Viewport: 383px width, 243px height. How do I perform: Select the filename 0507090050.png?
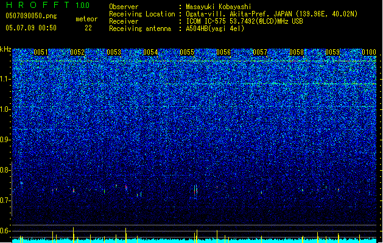coord(31,16)
